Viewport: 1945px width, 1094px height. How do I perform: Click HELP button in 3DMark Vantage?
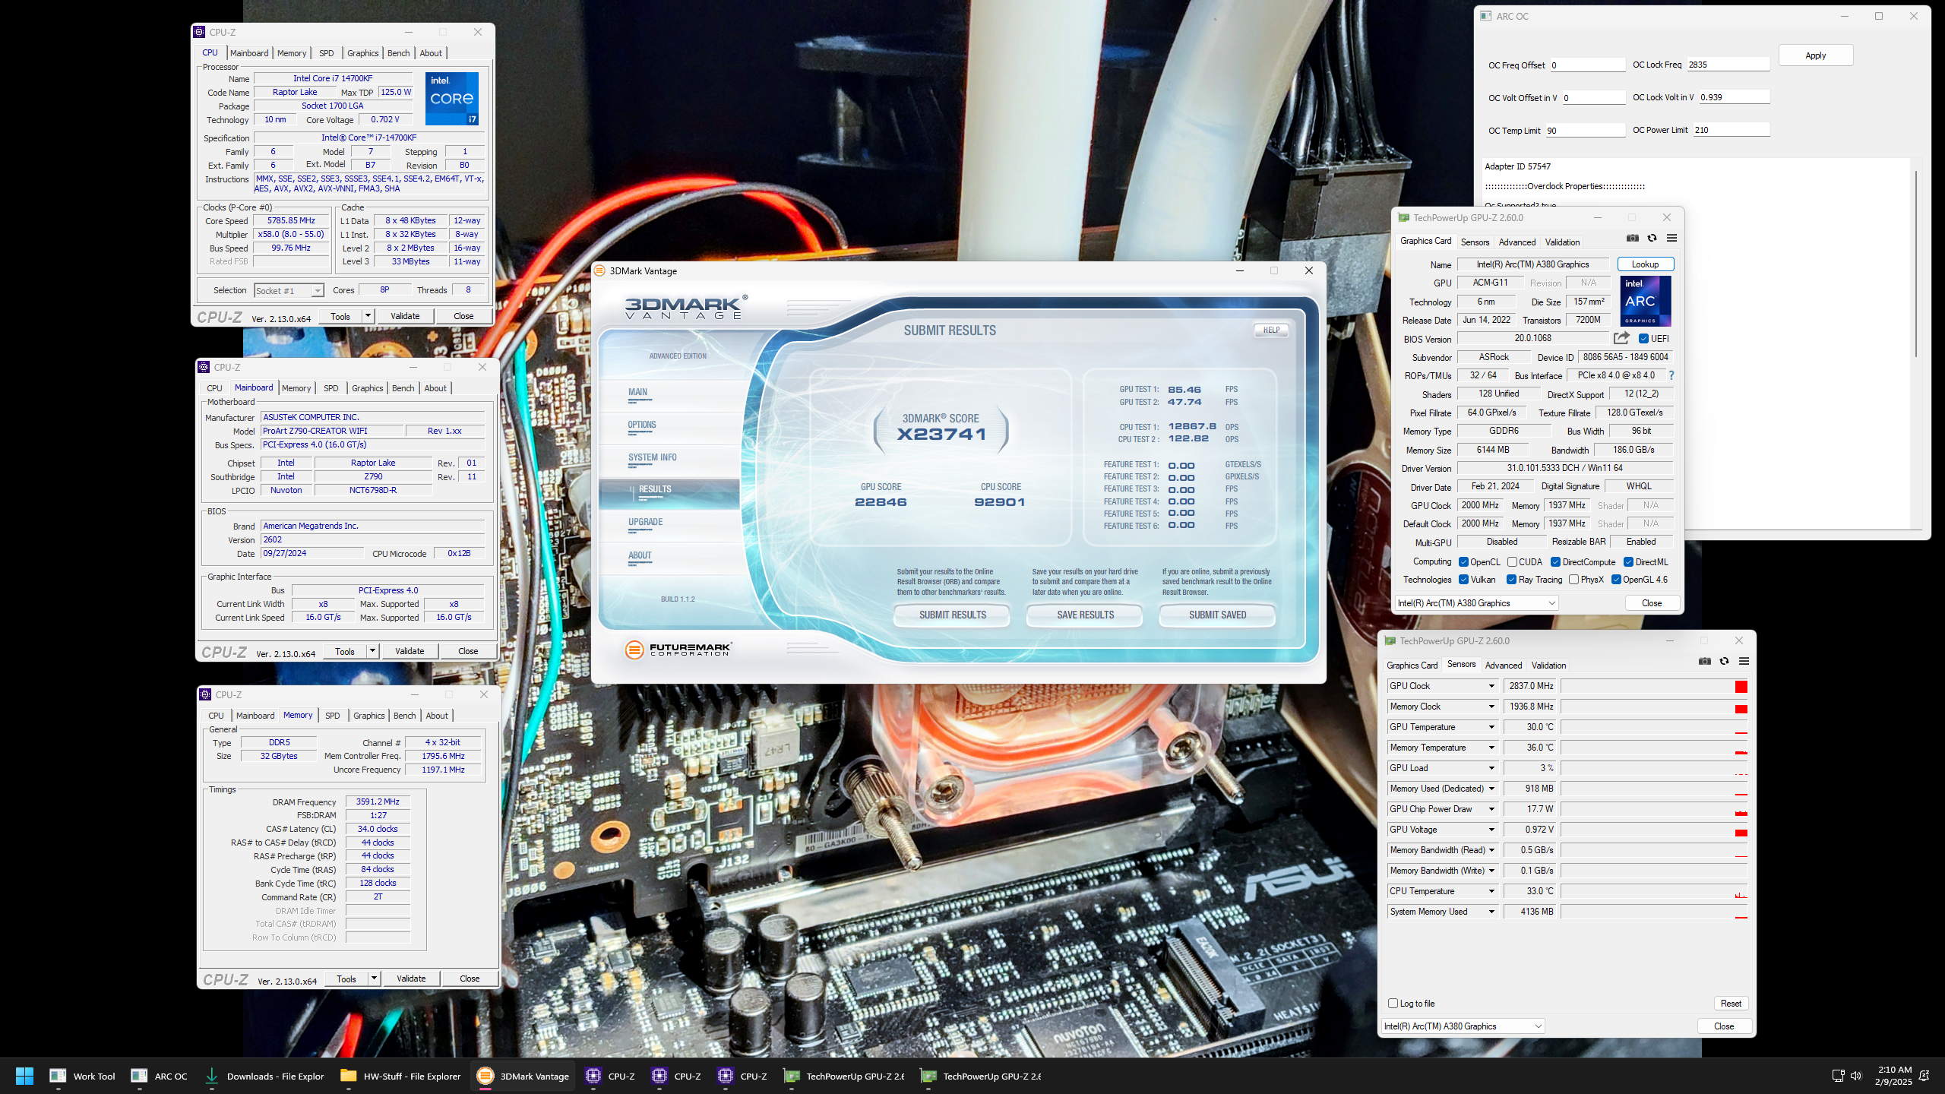(x=1271, y=330)
